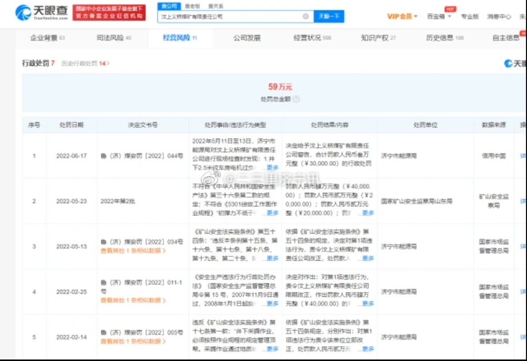Open similar-data link under document 005号
The height and width of the screenshot is (361, 527).
click(133, 341)
